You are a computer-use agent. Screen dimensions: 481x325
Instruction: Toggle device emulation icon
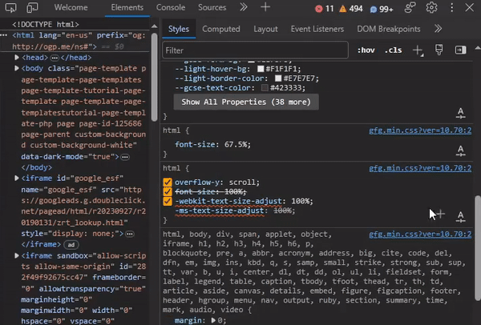coord(32,8)
